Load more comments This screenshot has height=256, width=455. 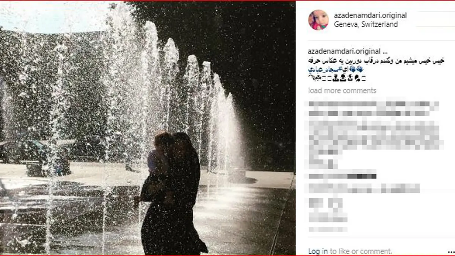342,91
